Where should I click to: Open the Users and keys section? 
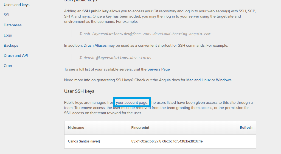pos(17,5)
